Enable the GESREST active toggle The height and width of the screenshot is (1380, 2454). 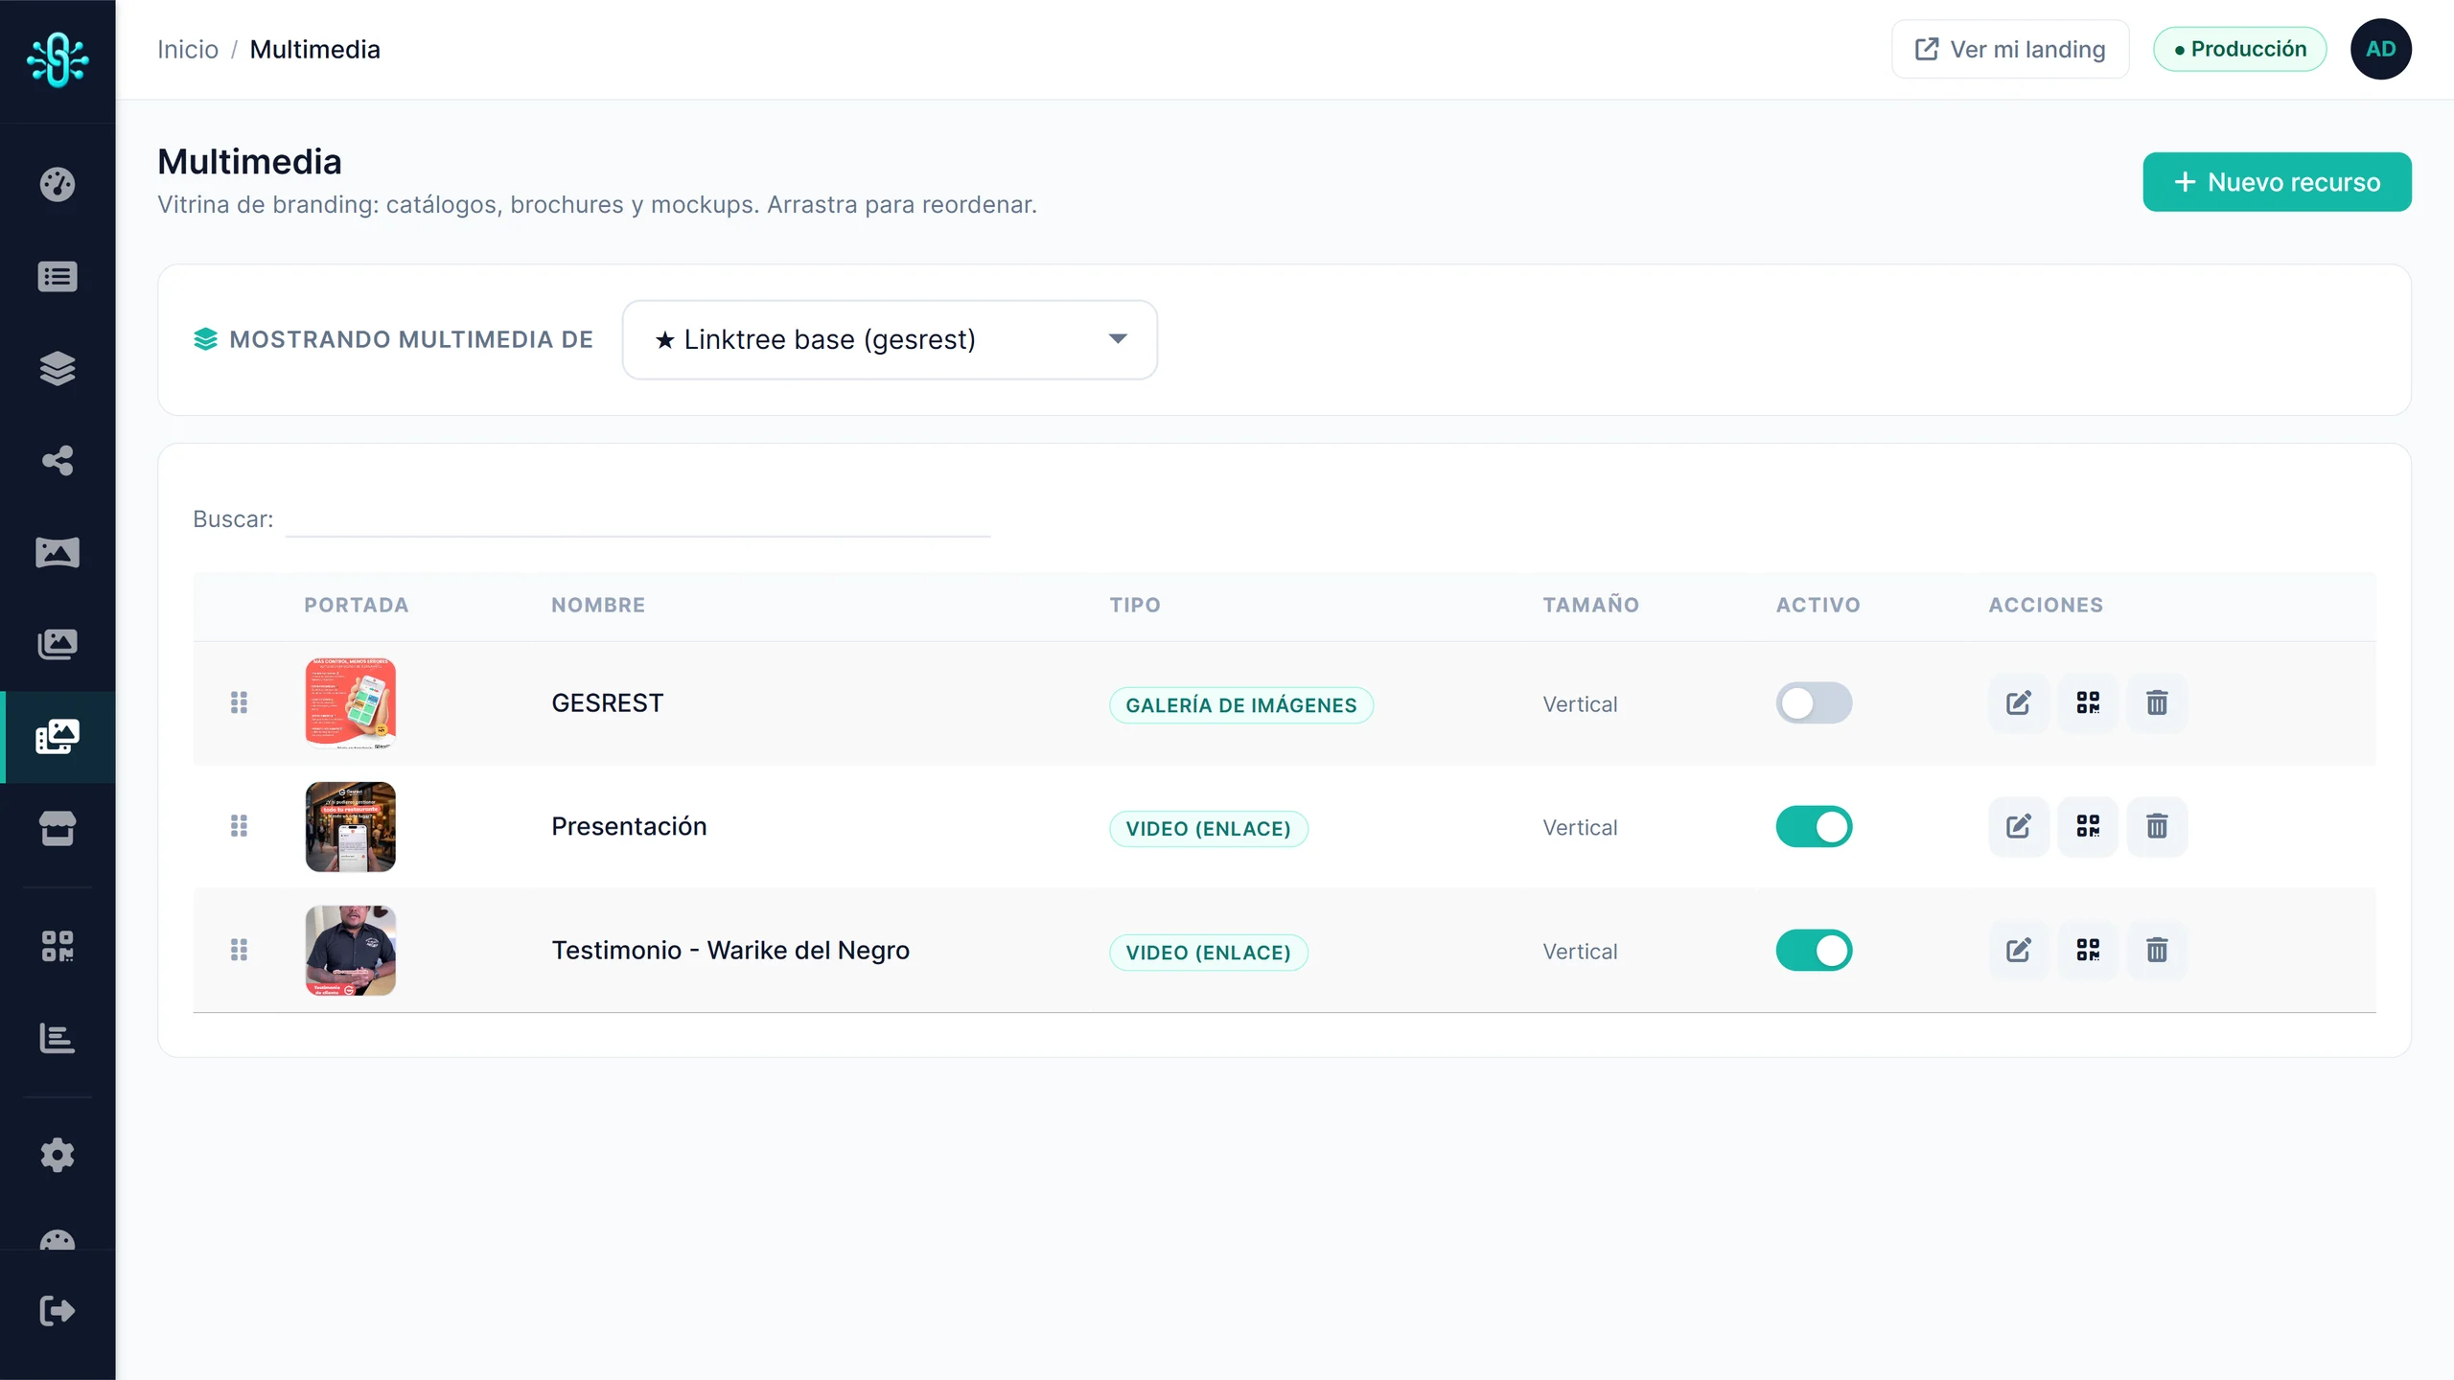click(1814, 703)
